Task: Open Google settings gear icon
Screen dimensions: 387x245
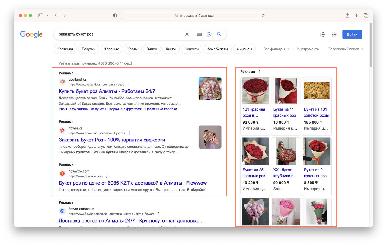Action: click(x=323, y=34)
